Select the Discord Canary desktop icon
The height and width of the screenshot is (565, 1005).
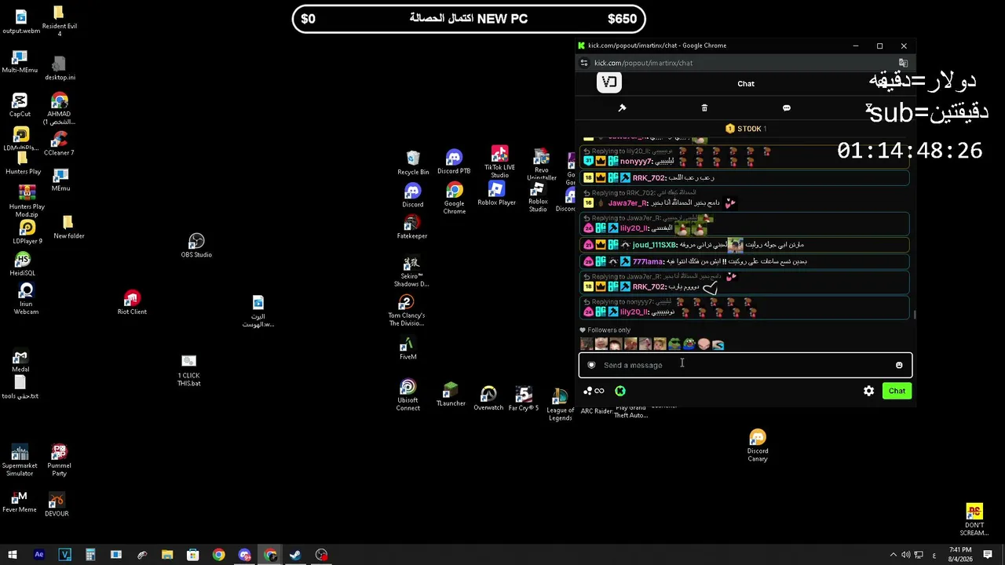click(x=758, y=446)
